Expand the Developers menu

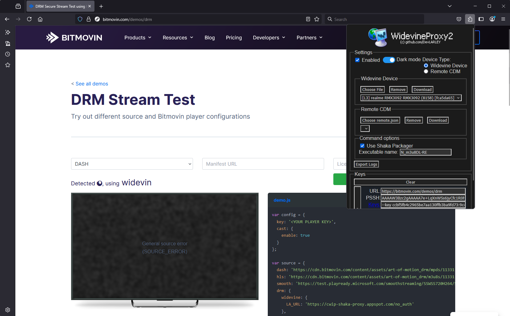point(269,38)
